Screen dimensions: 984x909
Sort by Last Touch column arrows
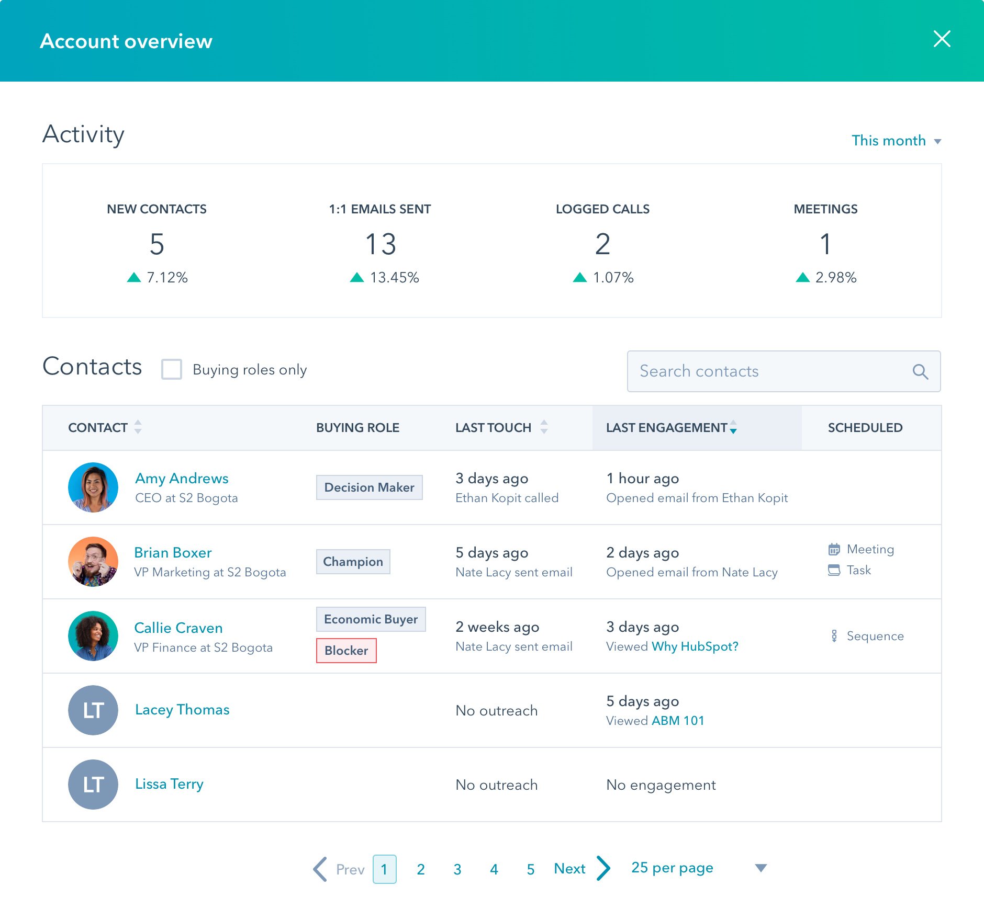click(x=544, y=427)
